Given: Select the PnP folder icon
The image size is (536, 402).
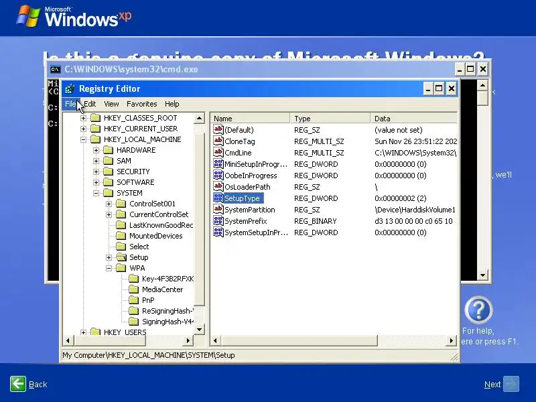Looking at the screenshot, I should click(x=133, y=300).
